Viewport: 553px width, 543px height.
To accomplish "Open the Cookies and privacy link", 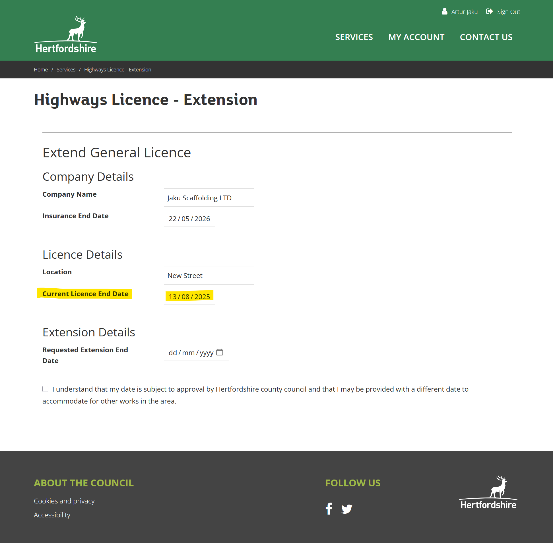I will tap(64, 501).
